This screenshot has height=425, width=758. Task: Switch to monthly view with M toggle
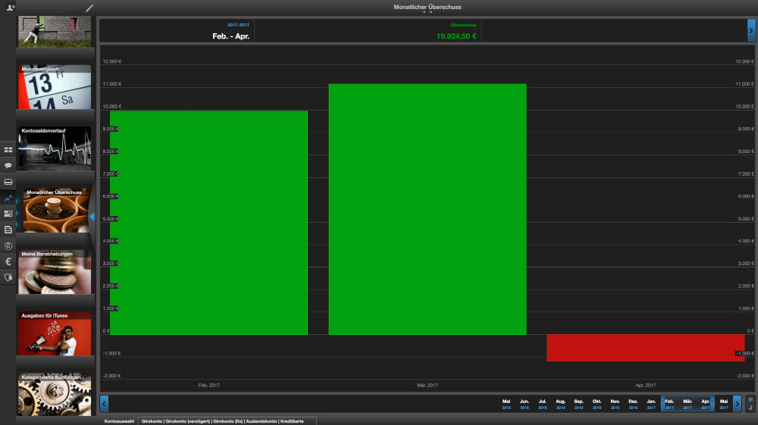pos(750,399)
